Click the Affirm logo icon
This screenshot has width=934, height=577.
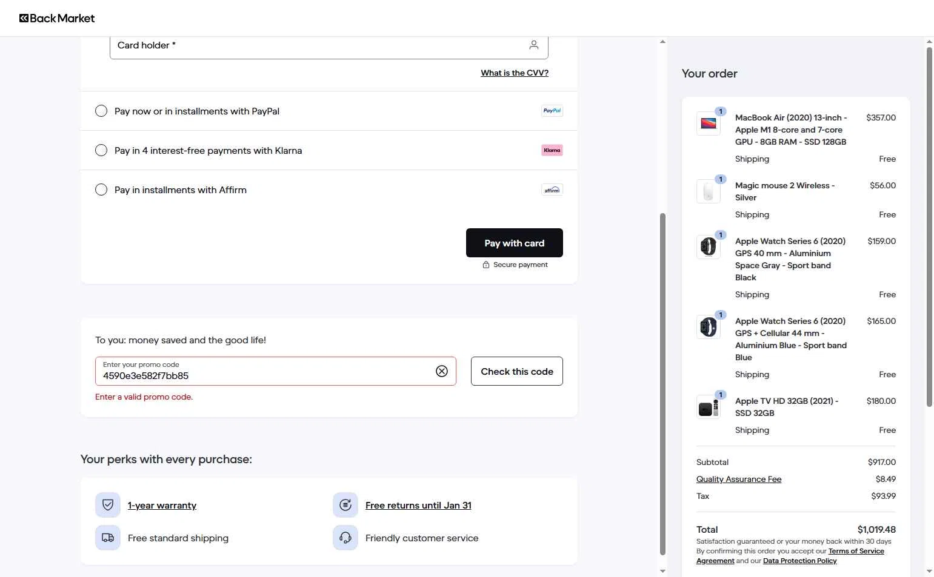[552, 190]
